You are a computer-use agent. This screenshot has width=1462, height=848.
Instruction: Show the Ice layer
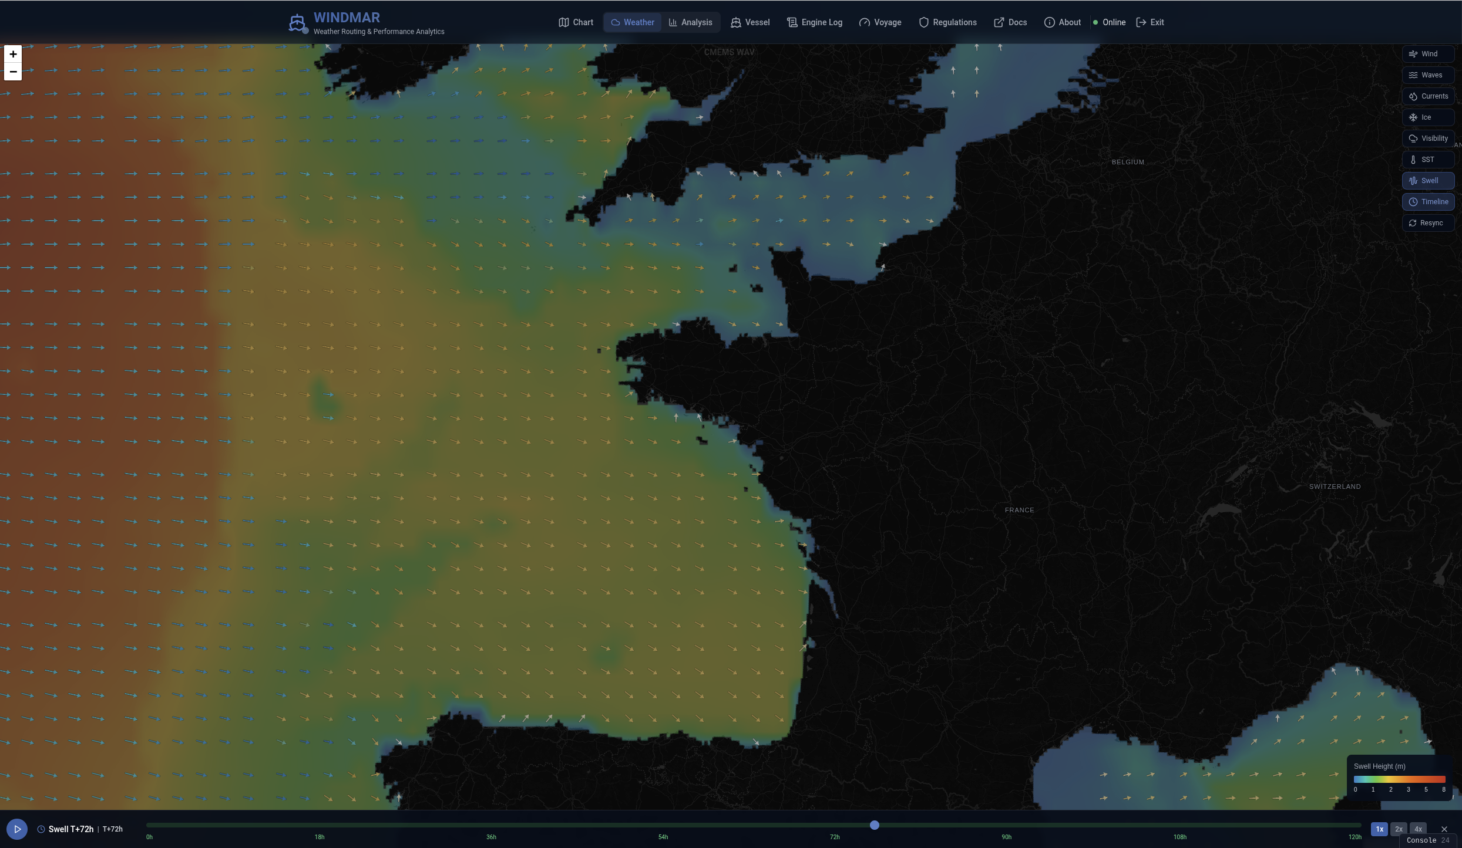(x=1428, y=117)
